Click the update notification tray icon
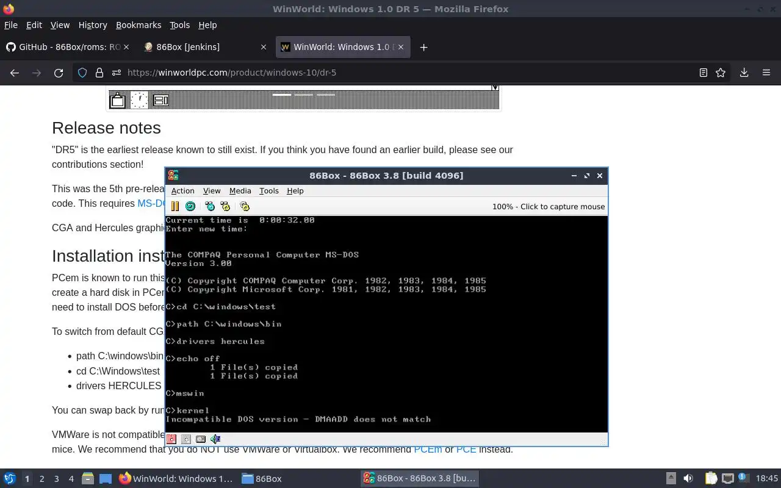781x488 pixels. [744, 478]
